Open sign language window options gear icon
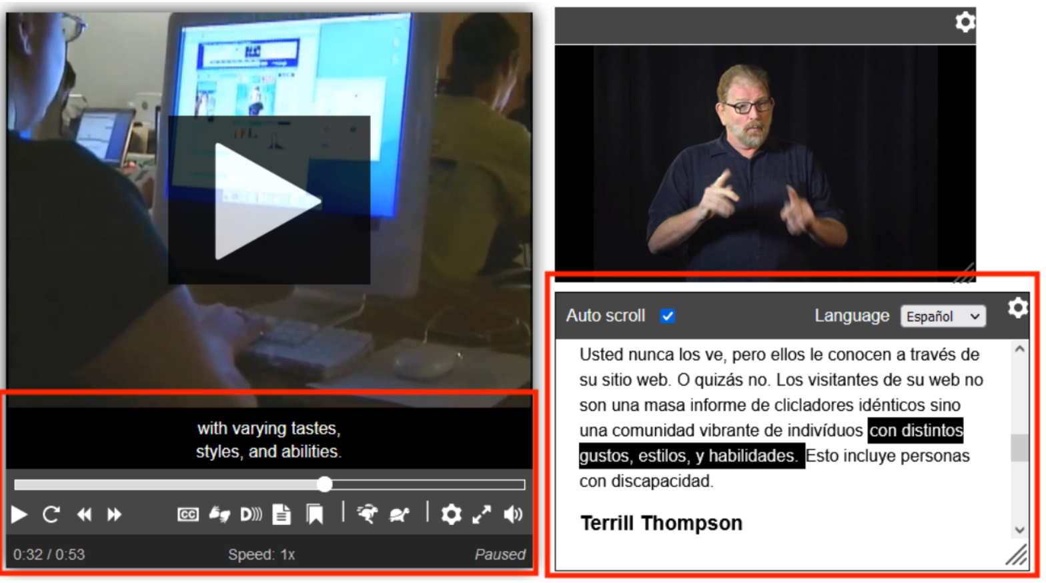The width and height of the screenshot is (1046, 583). 965,22
